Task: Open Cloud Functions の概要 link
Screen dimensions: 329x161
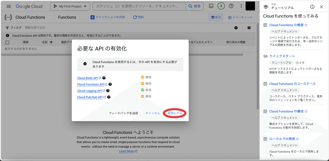Action: pos(288,25)
